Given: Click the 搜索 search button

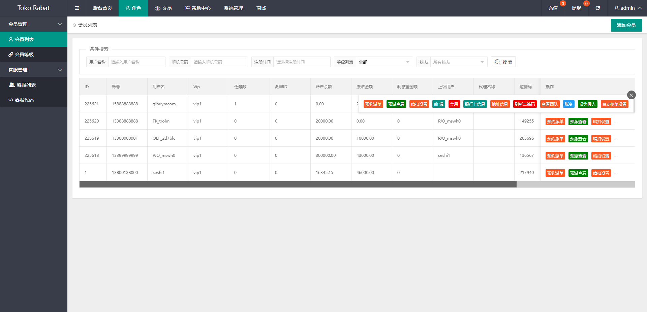Looking at the screenshot, I should pos(503,62).
